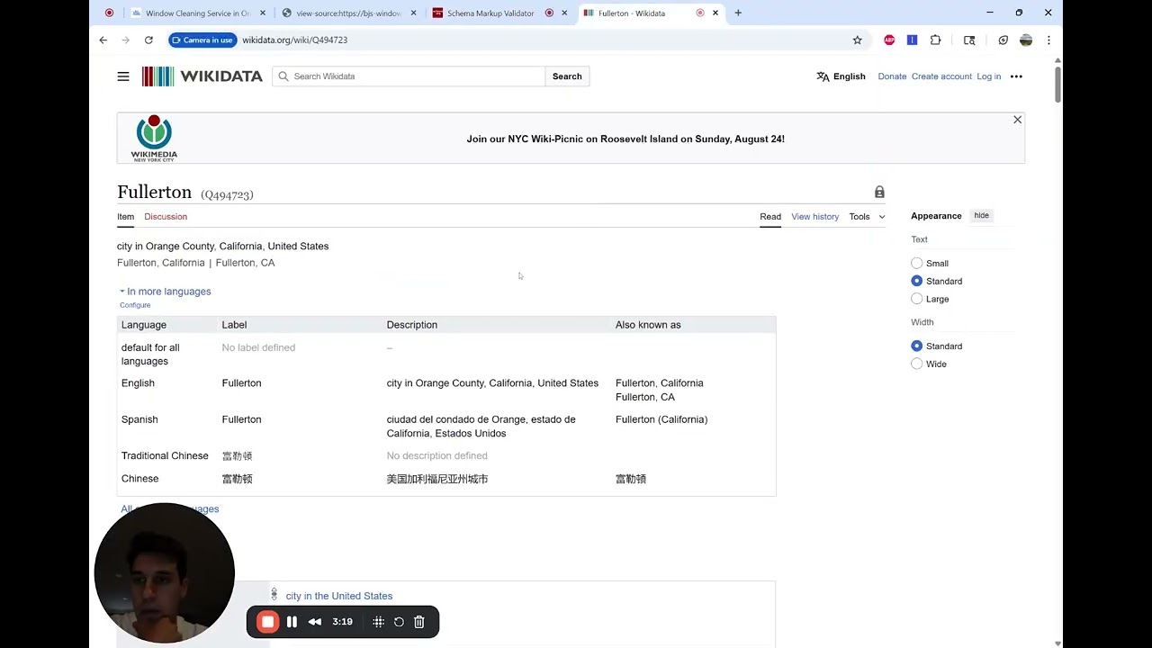
Task: Select Wide width option
Action: click(x=916, y=364)
